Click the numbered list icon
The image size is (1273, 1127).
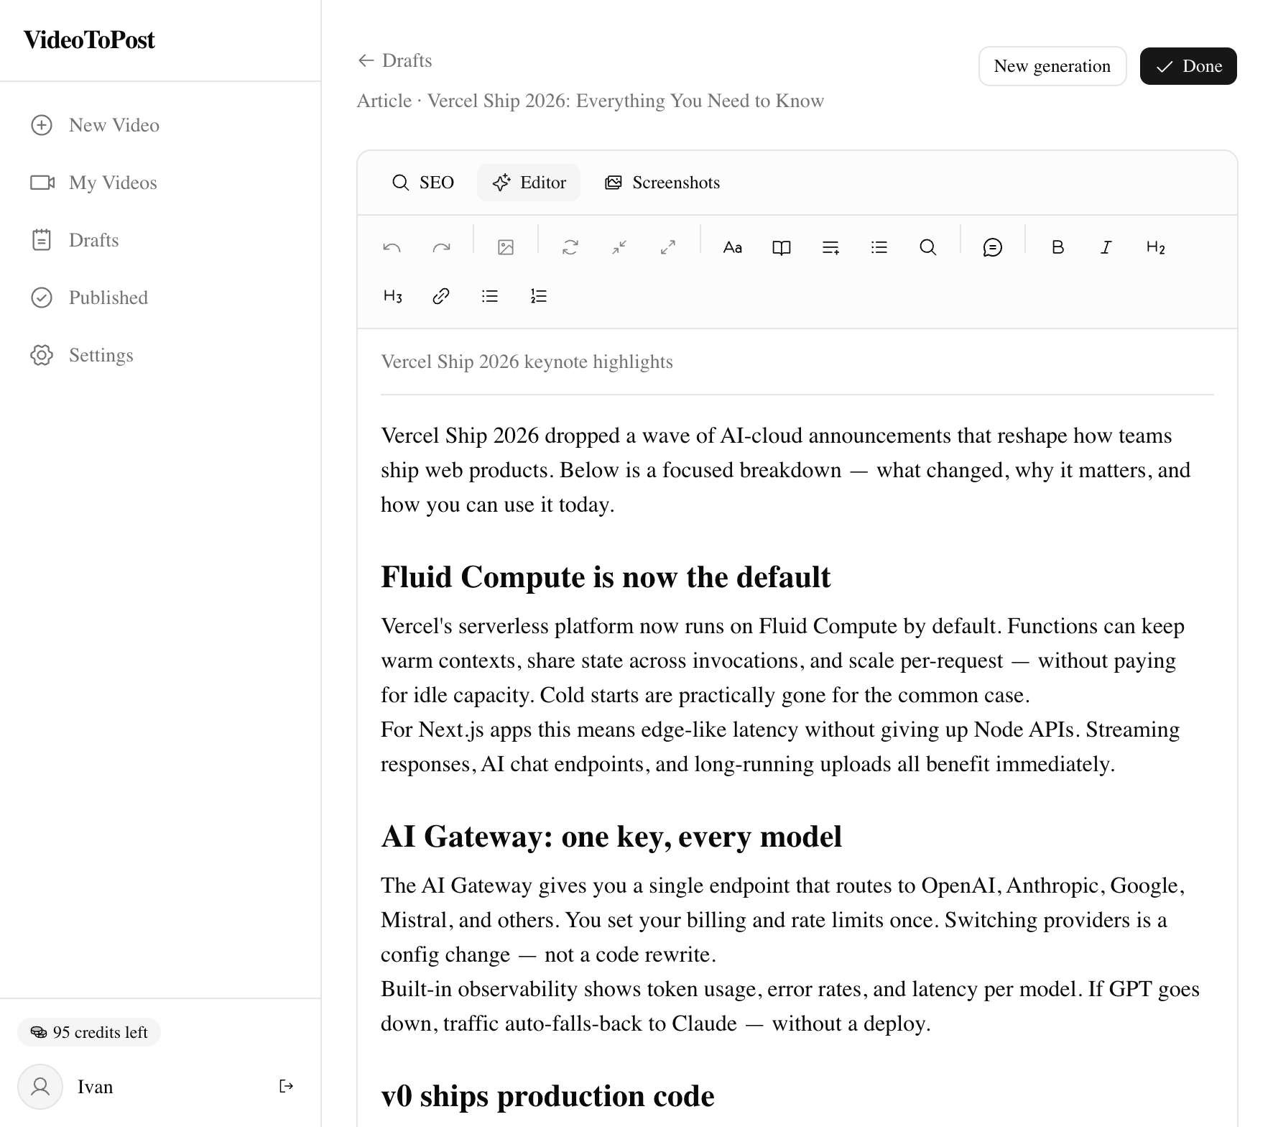coord(539,296)
